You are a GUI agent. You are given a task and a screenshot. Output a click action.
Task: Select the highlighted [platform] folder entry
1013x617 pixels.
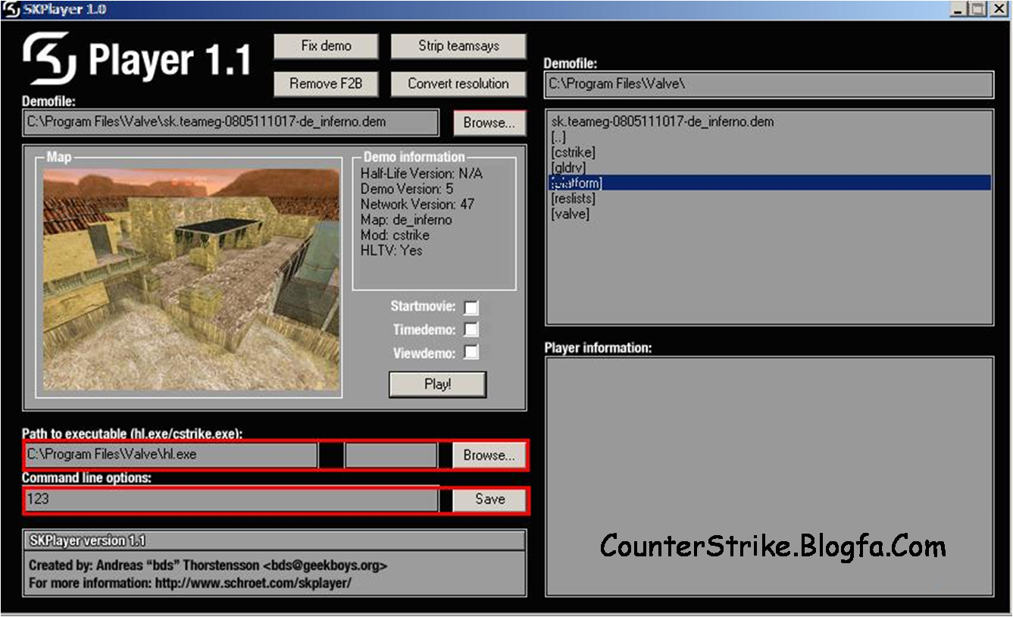click(770, 183)
